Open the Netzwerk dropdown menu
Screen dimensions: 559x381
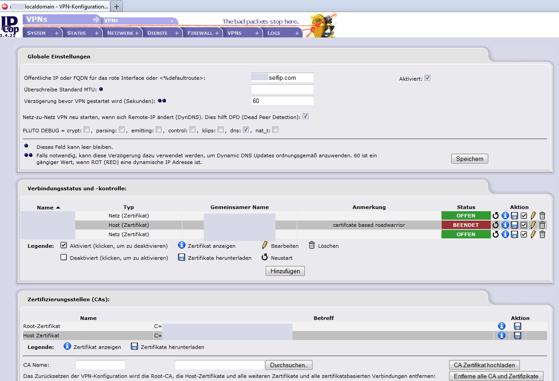click(x=122, y=33)
